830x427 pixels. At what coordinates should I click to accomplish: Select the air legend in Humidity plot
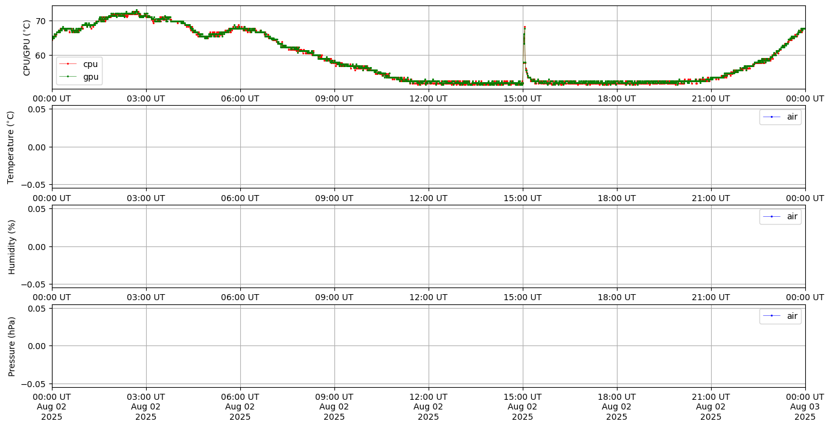pyautogui.click(x=781, y=216)
